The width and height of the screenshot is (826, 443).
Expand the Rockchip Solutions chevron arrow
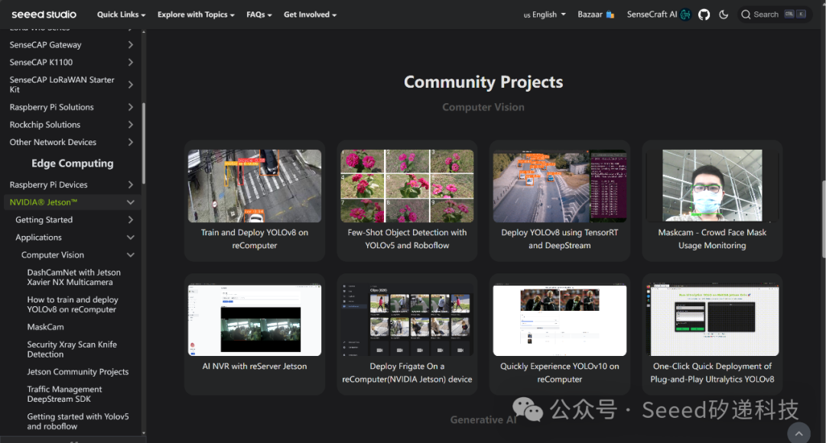tap(130, 125)
